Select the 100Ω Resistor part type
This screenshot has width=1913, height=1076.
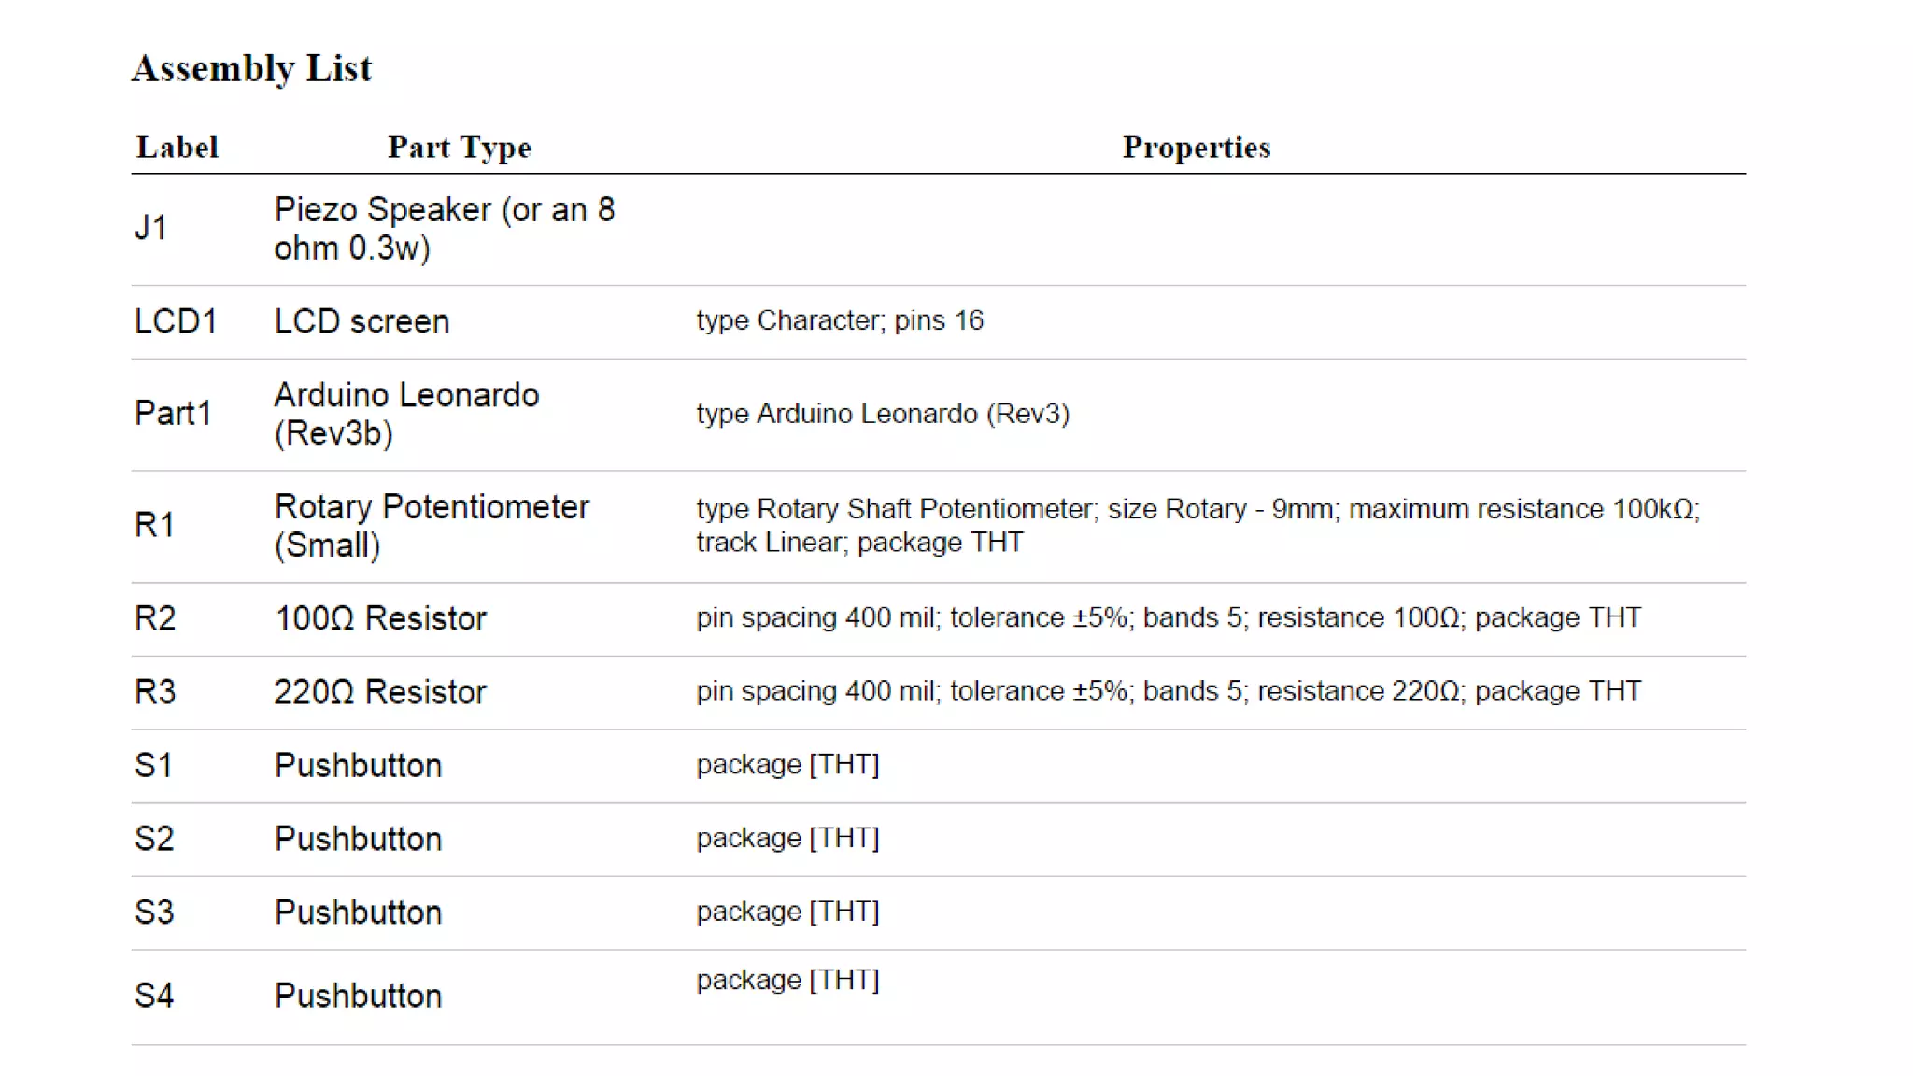coord(380,618)
